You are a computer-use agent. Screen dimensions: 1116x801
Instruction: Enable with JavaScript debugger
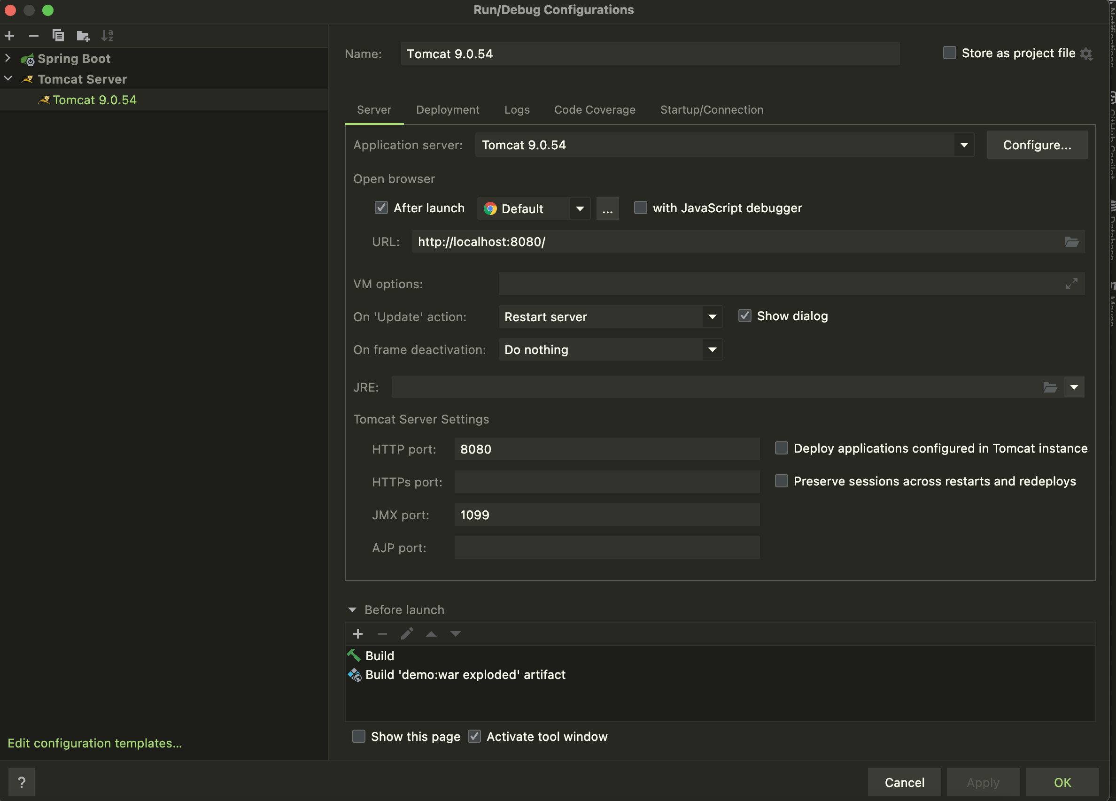point(640,208)
